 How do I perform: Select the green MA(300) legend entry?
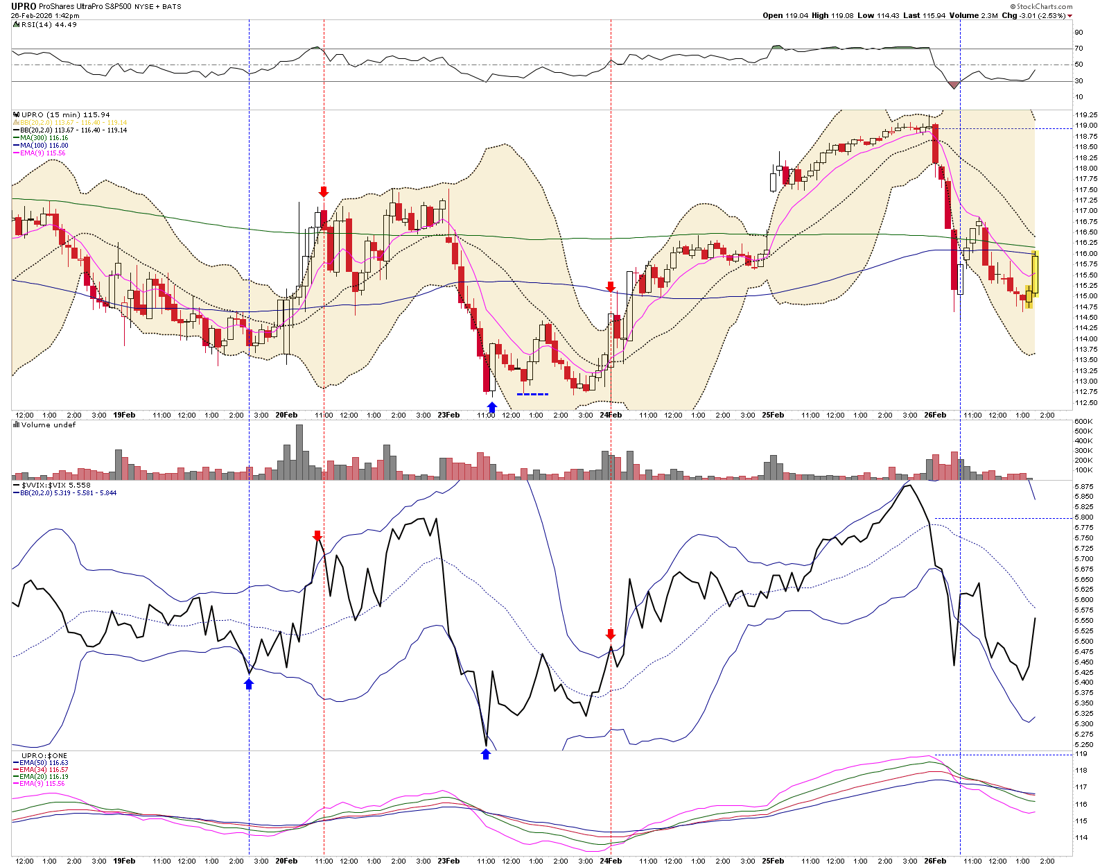pos(44,138)
